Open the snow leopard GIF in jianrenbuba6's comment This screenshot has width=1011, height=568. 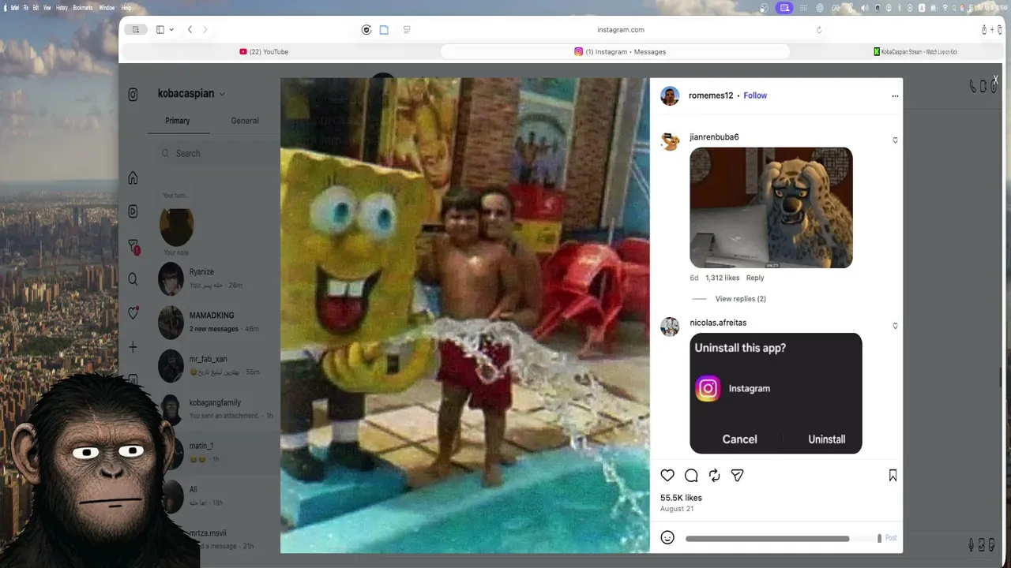coord(771,207)
